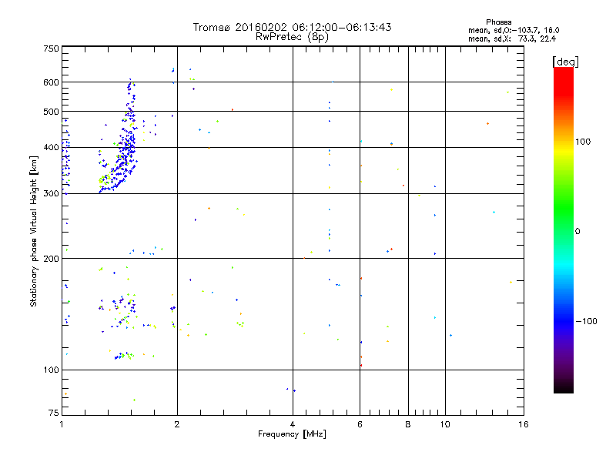Click the colorbar tick label '100'
This screenshot has width=616, height=462.
coord(583,142)
